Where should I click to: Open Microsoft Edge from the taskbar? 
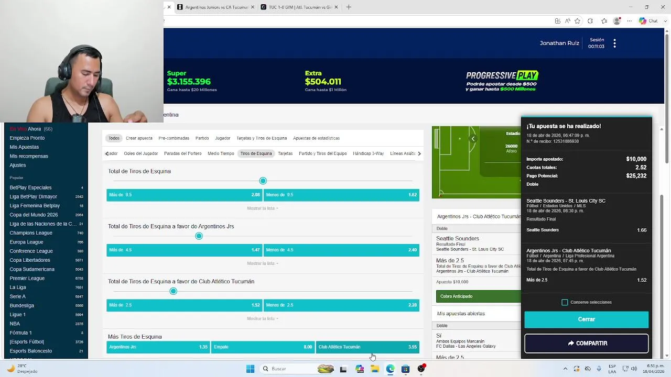pyautogui.click(x=390, y=369)
